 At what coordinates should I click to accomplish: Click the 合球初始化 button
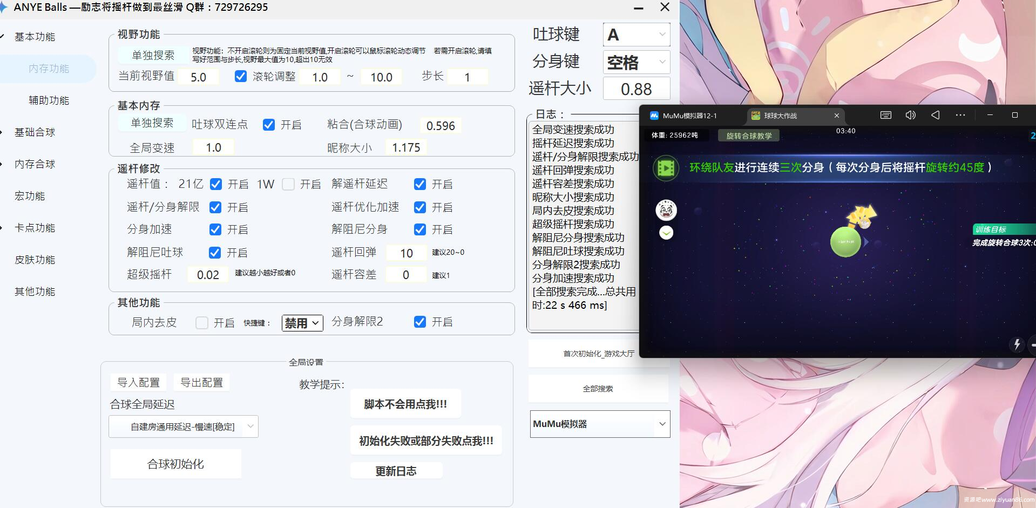(175, 463)
